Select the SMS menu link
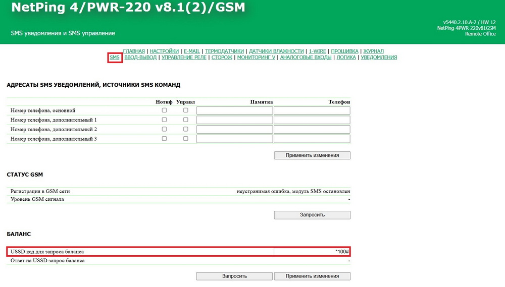Screen dimensions: 505x287 click(115, 58)
